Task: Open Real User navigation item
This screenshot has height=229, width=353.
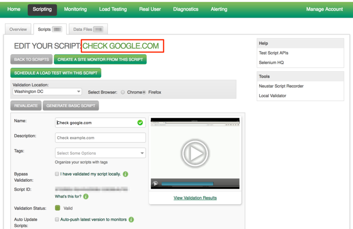Action: [x=150, y=9]
